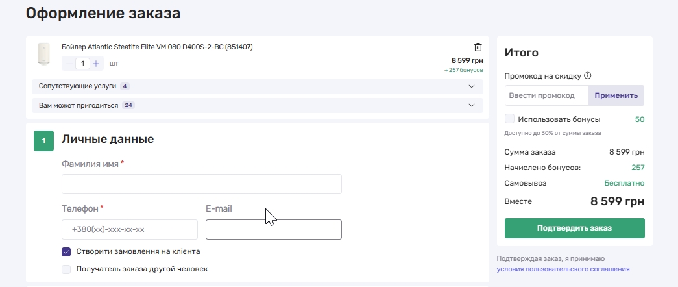
Task: Open the Бойлер Atlantic Steatite product title
Action: click(157, 47)
